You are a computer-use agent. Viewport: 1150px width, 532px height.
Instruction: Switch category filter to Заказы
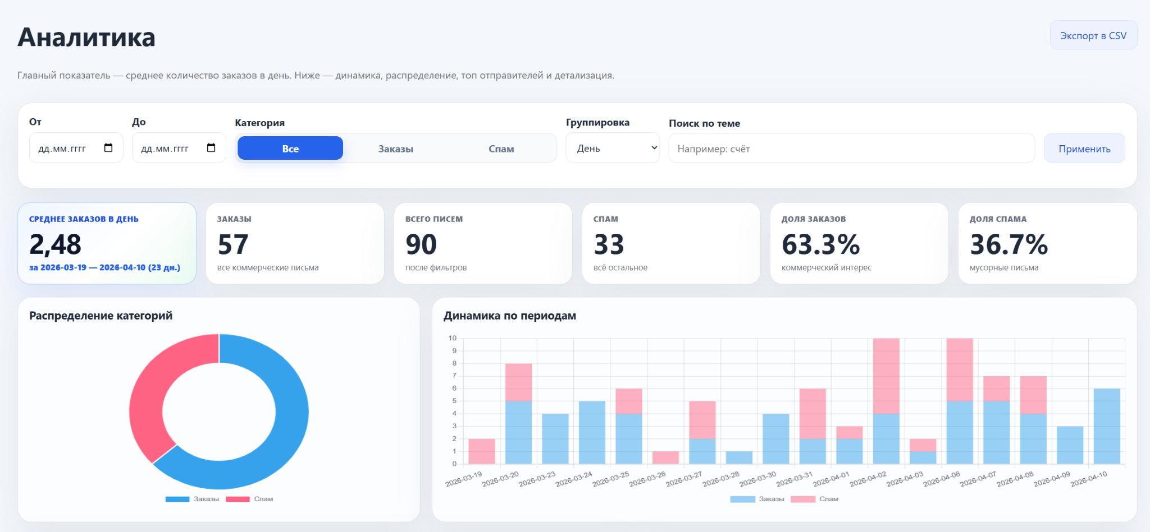(395, 149)
